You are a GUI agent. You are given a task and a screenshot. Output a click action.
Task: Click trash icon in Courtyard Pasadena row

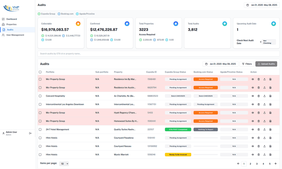[258, 138]
